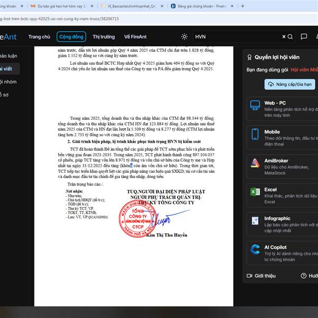This screenshot has height=318, width=318.
Task: Open the chat messages icon
Action: [304, 37]
